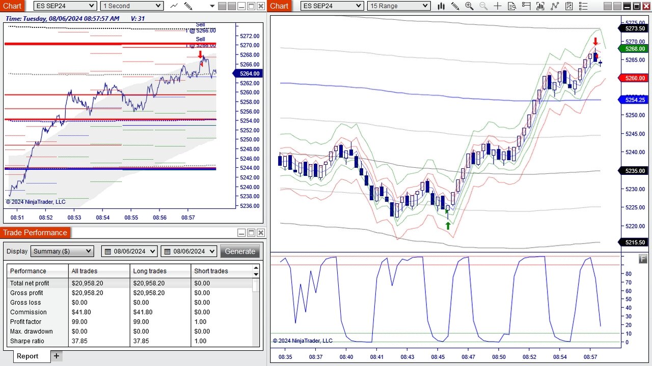
Task: Click first gray link button in left chart
Action: [x=222, y=6]
